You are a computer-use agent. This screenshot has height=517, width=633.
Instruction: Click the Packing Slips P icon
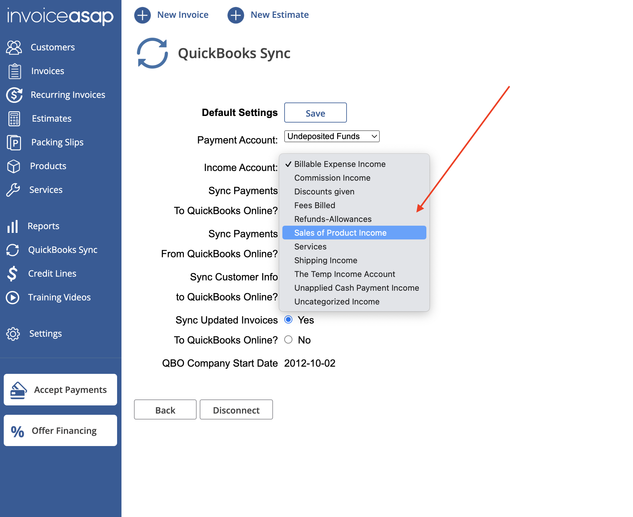[14, 143]
